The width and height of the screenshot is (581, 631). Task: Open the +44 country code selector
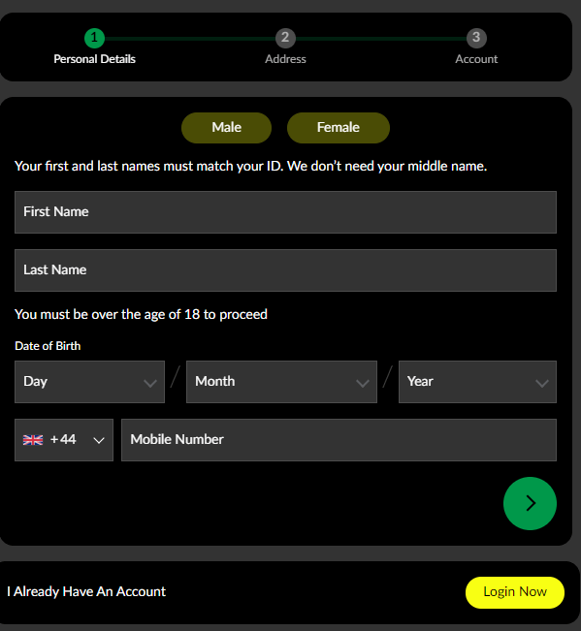coord(64,440)
